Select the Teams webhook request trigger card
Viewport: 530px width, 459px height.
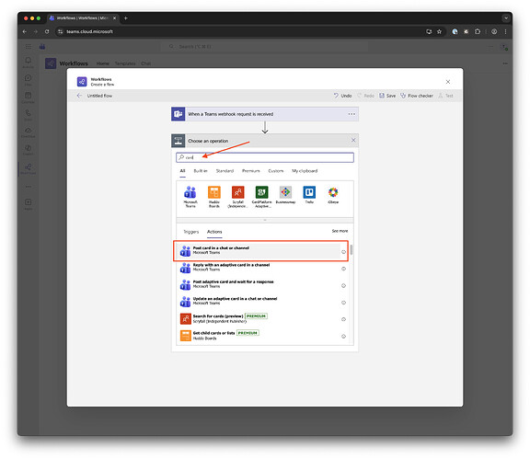[x=265, y=114]
